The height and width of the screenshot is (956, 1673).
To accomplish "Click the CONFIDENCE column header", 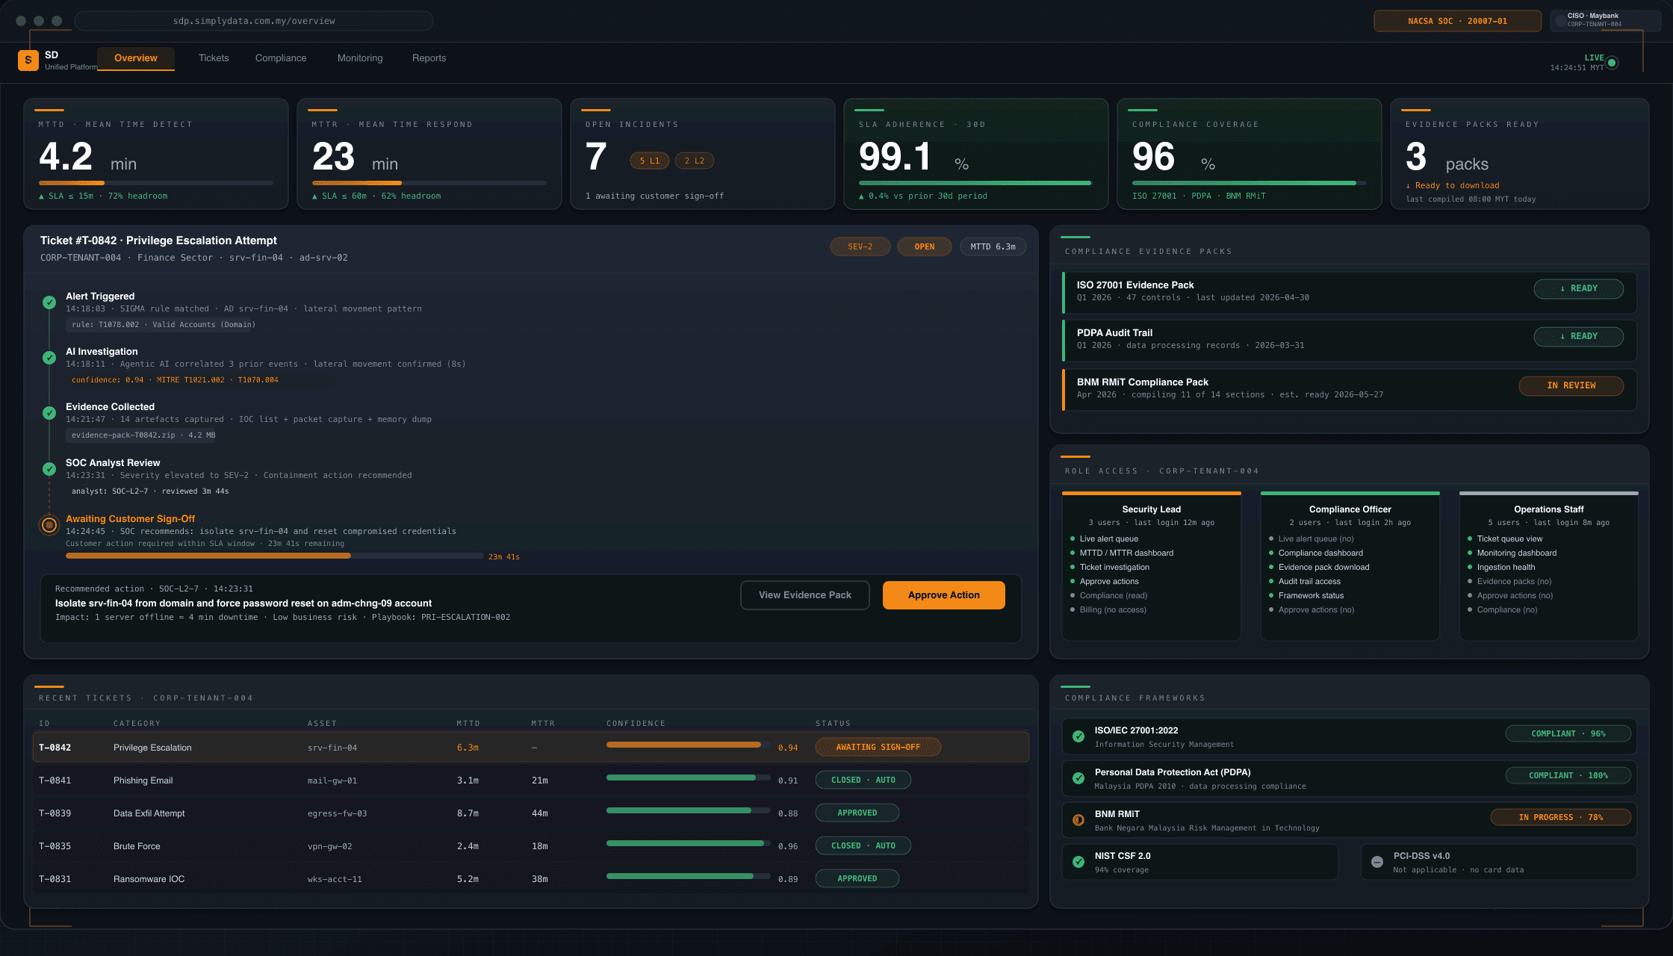I will (636, 723).
